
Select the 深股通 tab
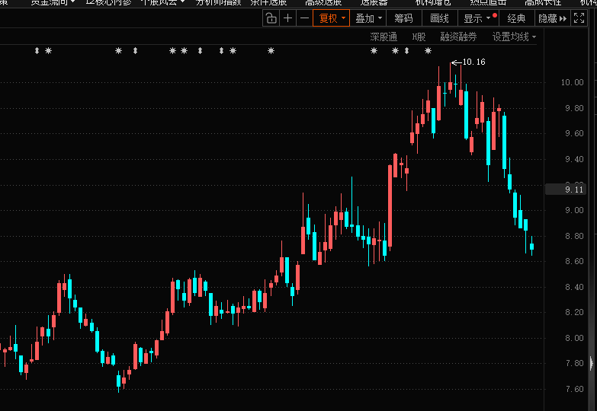point(384,37)
